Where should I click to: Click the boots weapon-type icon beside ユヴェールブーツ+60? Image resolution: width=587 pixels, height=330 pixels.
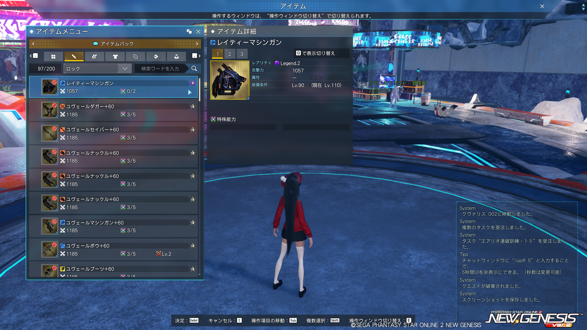coord(62,269)
